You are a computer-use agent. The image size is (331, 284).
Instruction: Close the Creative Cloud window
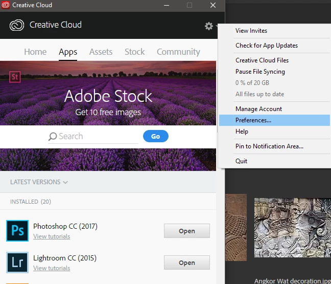click(x=213, y=5)
